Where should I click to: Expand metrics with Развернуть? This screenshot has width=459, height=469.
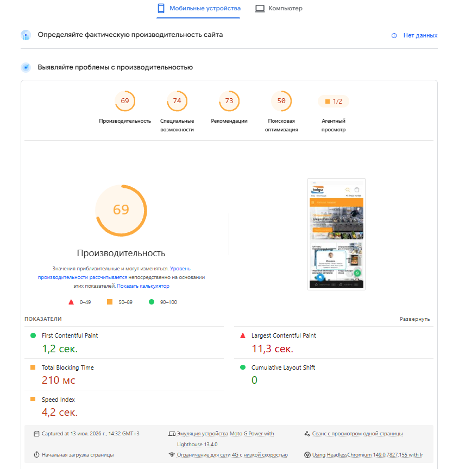click(x=414, y=319)
